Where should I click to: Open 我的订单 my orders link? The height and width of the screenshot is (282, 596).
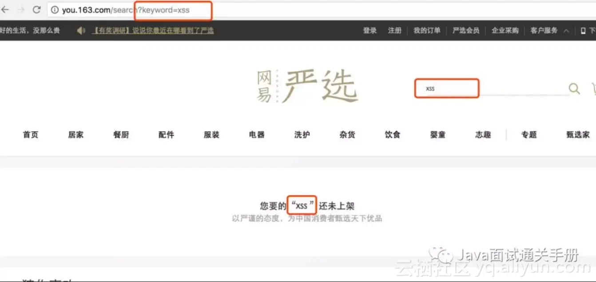(427, 31)
